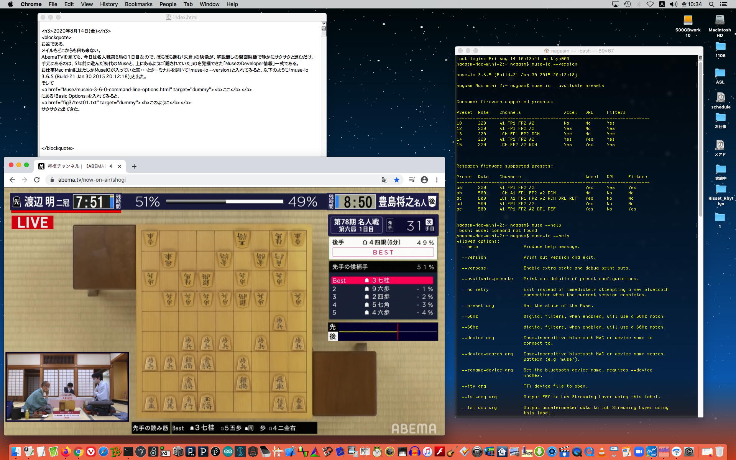Toggle volume icon in menu bar
Image resolution: width=736 pixels, height=460 pixels.
point(673,4)
